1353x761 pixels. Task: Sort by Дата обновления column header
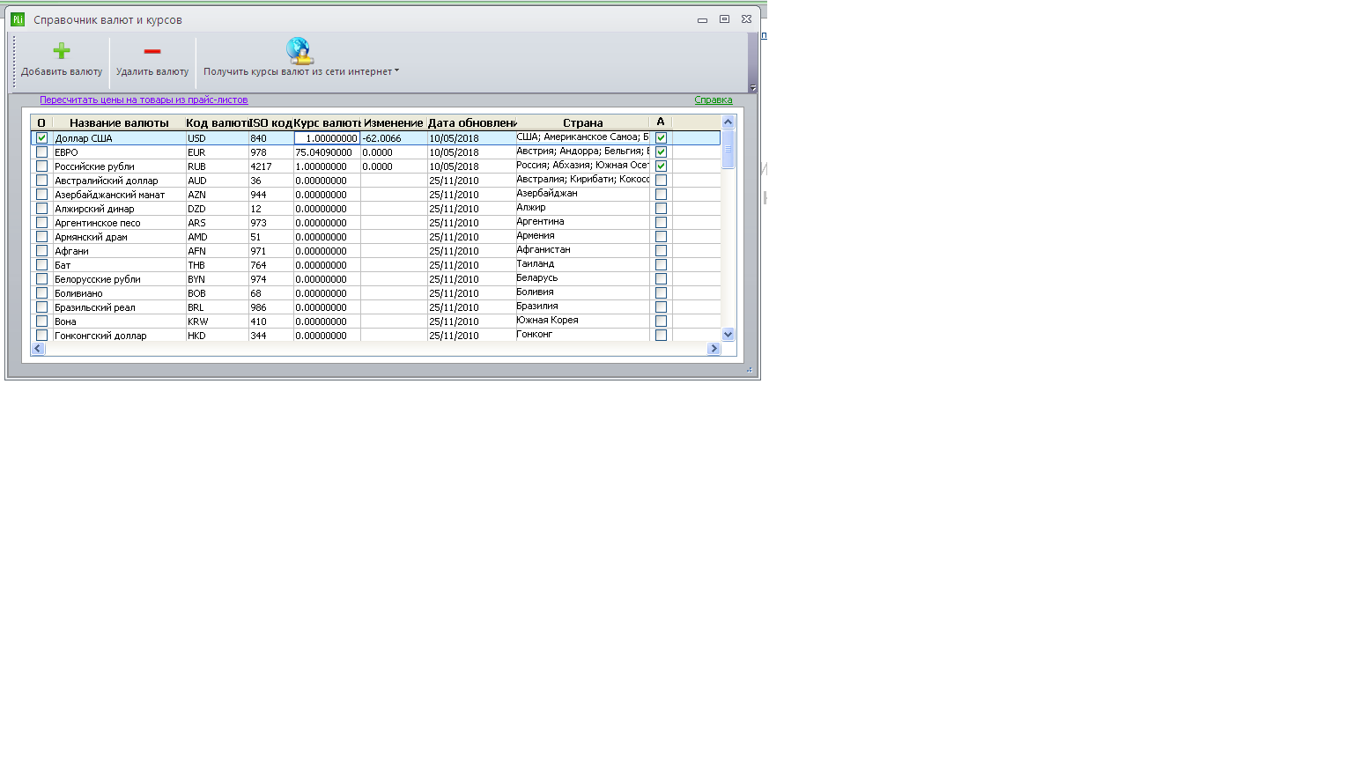471,122
